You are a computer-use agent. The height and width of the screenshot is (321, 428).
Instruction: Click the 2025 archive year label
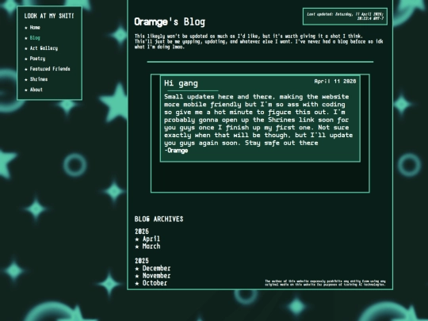(142, 261)
